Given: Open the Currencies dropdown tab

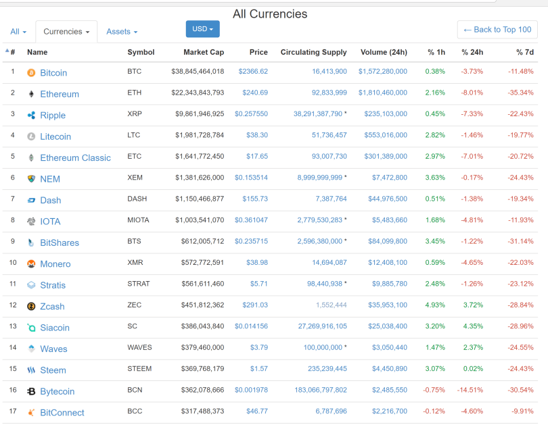Looking at the screenshot, I should 66,32.
